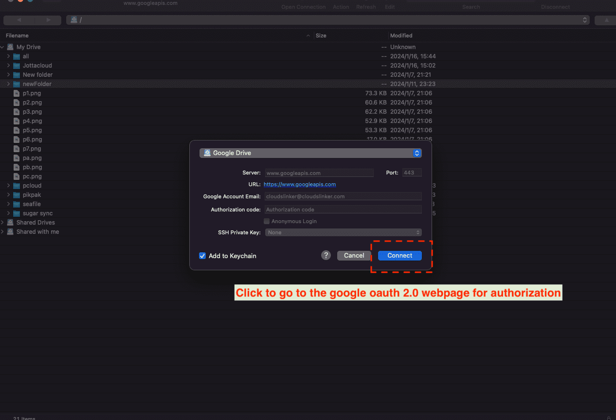The width and height of the screenshot is (616, 420).
Task: Click the p5.png file icon
Action: pyautogui.click(x=17, y=130)
